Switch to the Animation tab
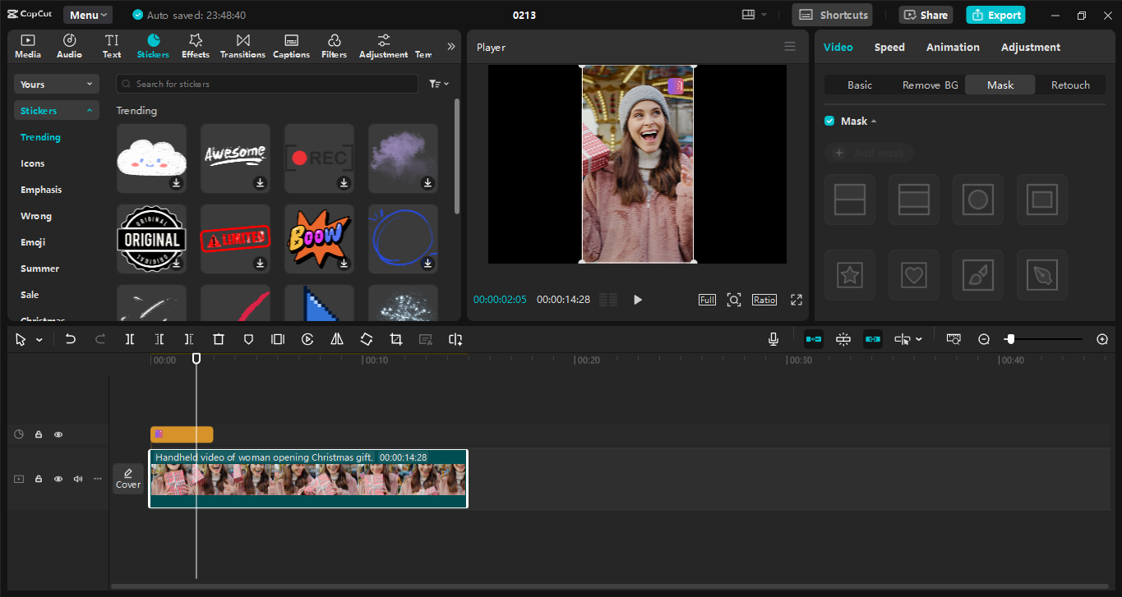 coord(952,47)
